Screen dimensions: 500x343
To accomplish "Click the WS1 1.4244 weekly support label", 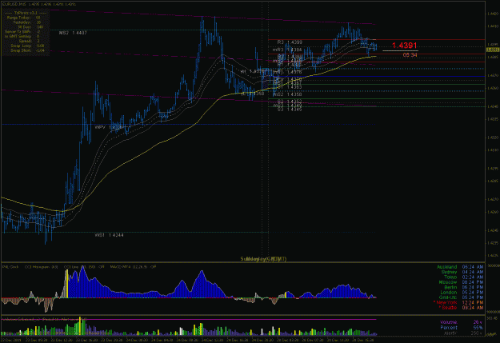I will [x=109, y=235].
